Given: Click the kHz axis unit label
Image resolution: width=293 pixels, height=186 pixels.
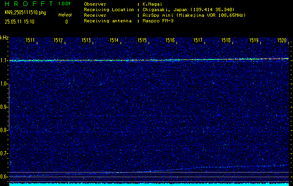Looking at the screenshot, I should coord(4,38).
